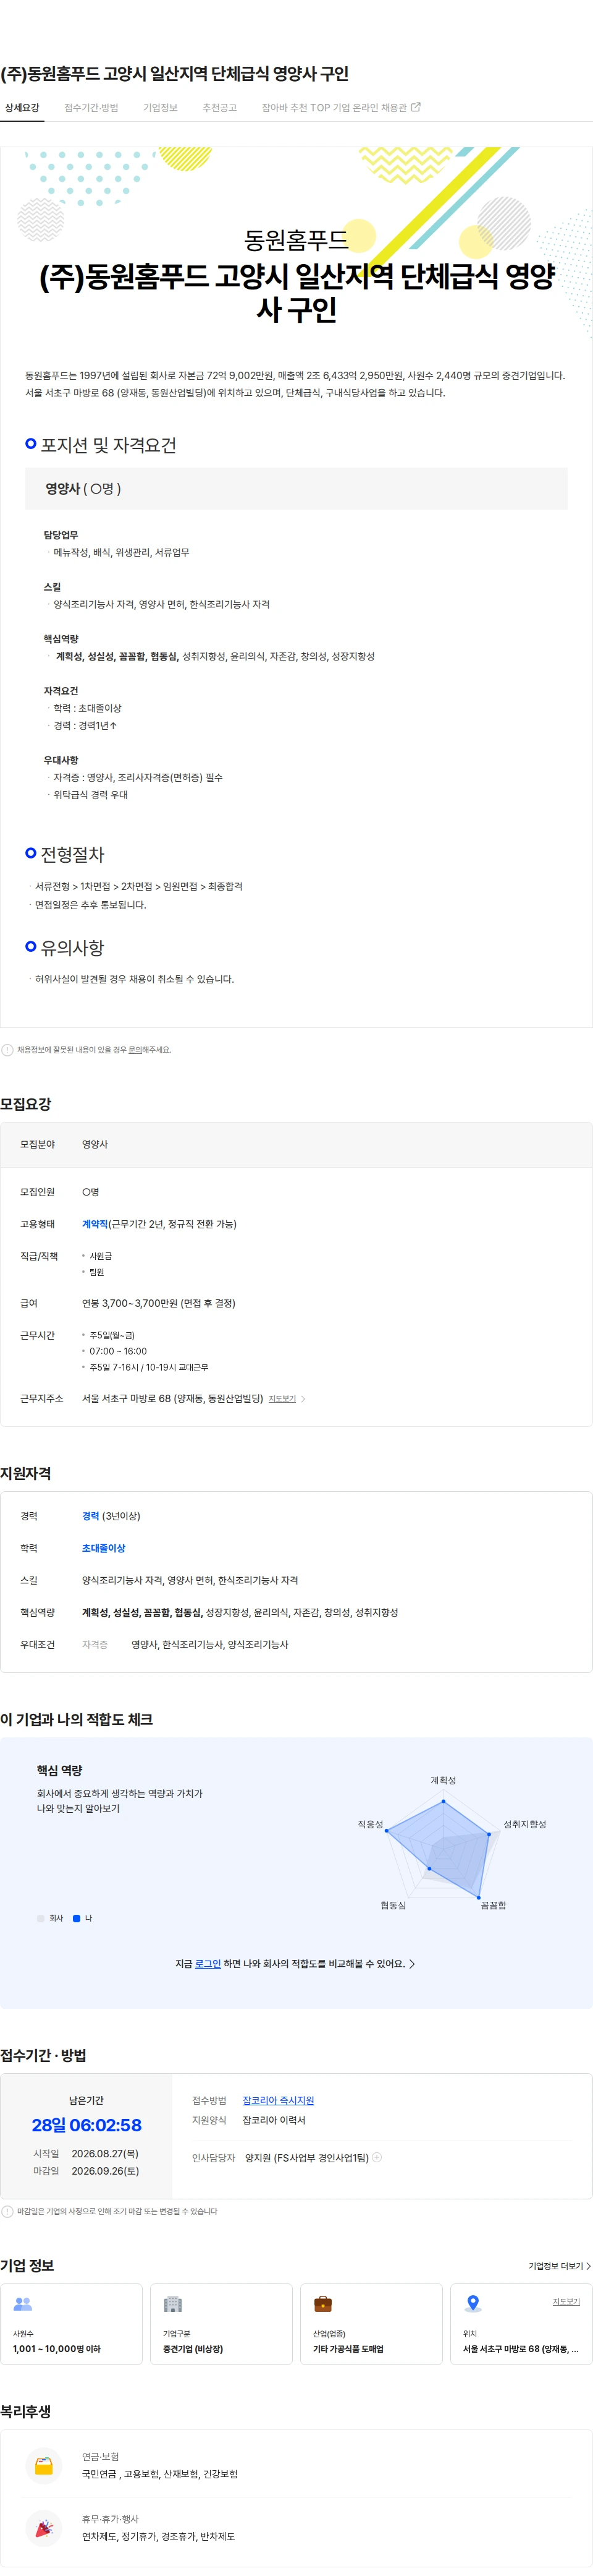Click the 잡코리아 즉시지원 link
The image size is (593, 2576).
279,2100
